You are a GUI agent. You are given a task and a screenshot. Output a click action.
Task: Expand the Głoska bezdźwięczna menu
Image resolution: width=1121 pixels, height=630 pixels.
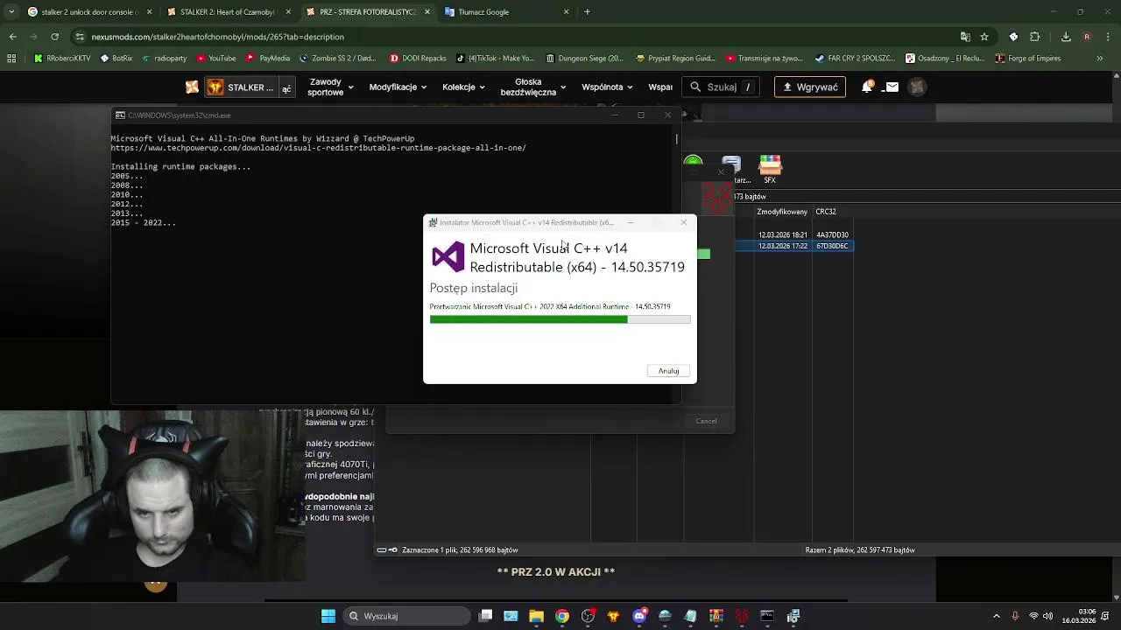533,87
